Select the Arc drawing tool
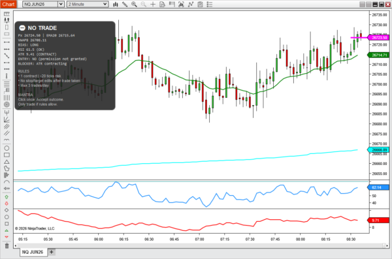 click(x=7, y=182)
